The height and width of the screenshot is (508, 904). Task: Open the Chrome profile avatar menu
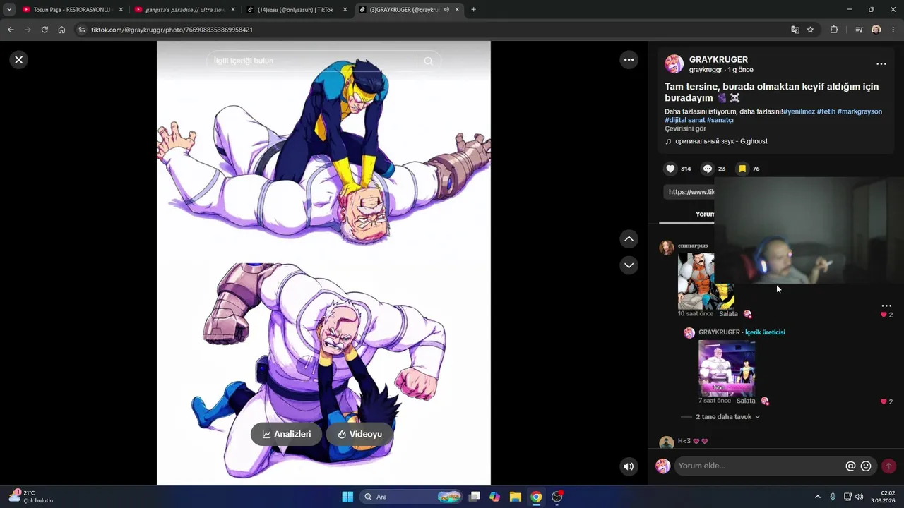876,30
